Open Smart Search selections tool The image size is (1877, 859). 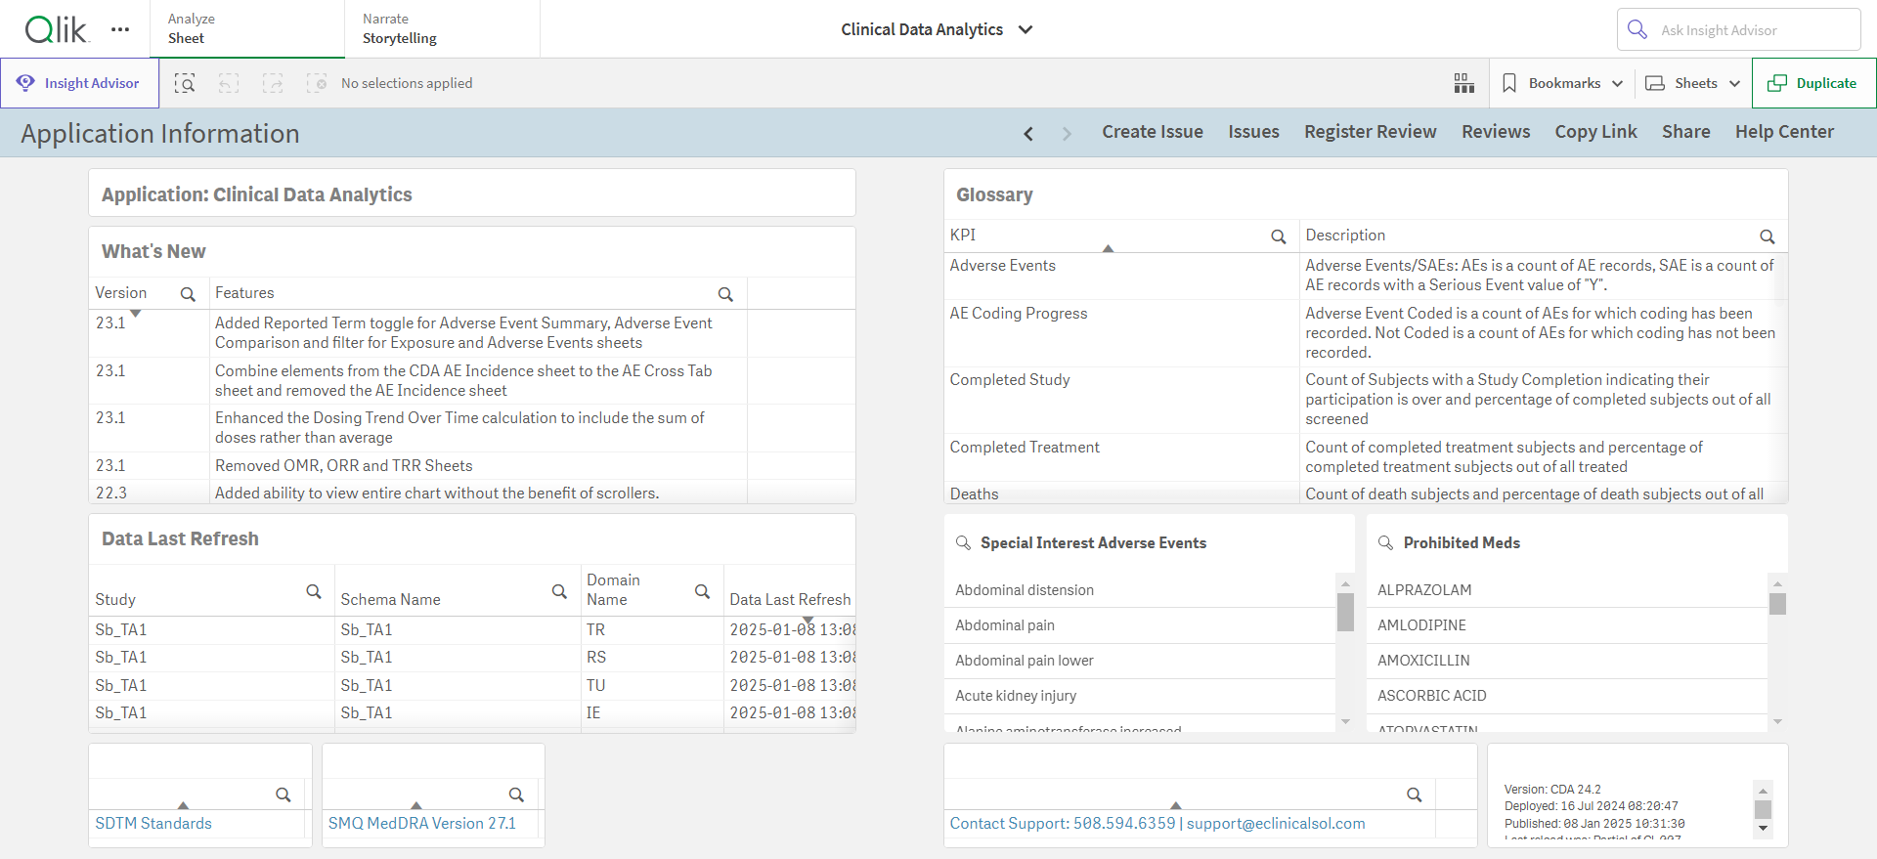point(185,83)
